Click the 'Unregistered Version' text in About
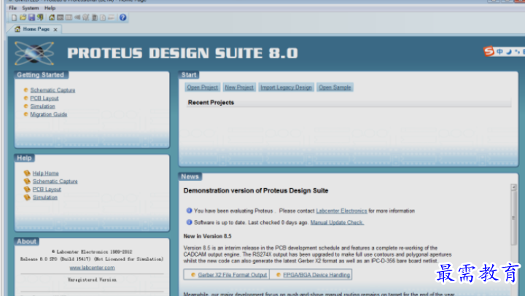 click(92, 280)
